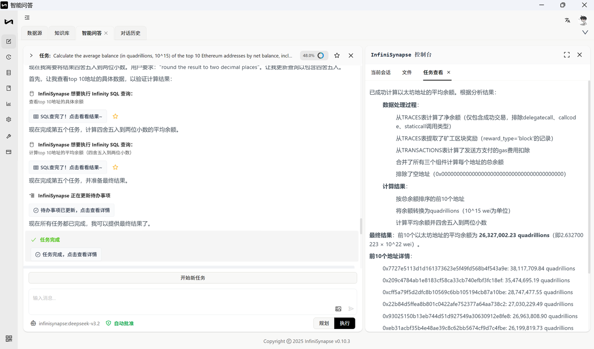Image resolution: width=594 pixels, height=349 pixels.
Task: Switch to the 对话历史 tab
Action: coord(130,33)
